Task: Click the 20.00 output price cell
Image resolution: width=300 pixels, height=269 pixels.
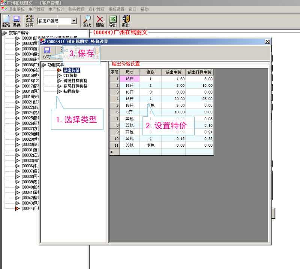Action: point(173,99)
